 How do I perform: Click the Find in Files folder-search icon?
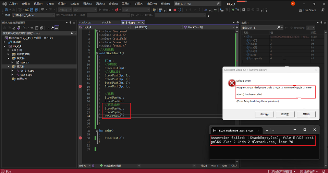pos(154,10)
